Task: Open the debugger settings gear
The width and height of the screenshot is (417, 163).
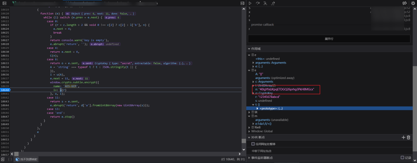Action: coord(412,3)
